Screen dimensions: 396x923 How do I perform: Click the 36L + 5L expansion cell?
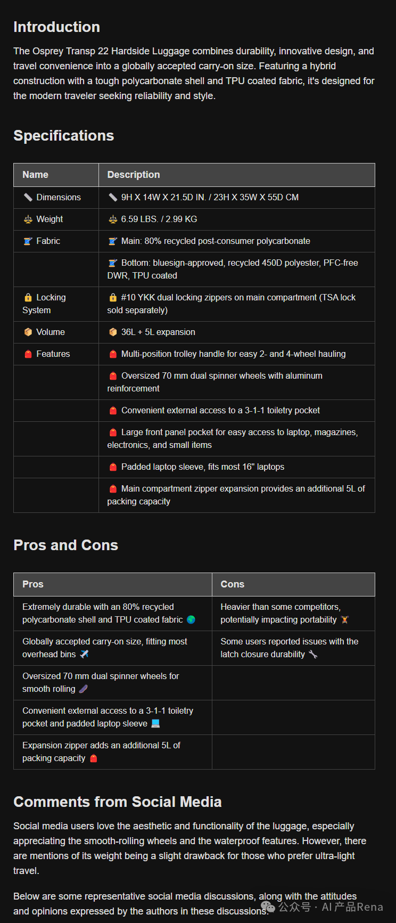158,332
